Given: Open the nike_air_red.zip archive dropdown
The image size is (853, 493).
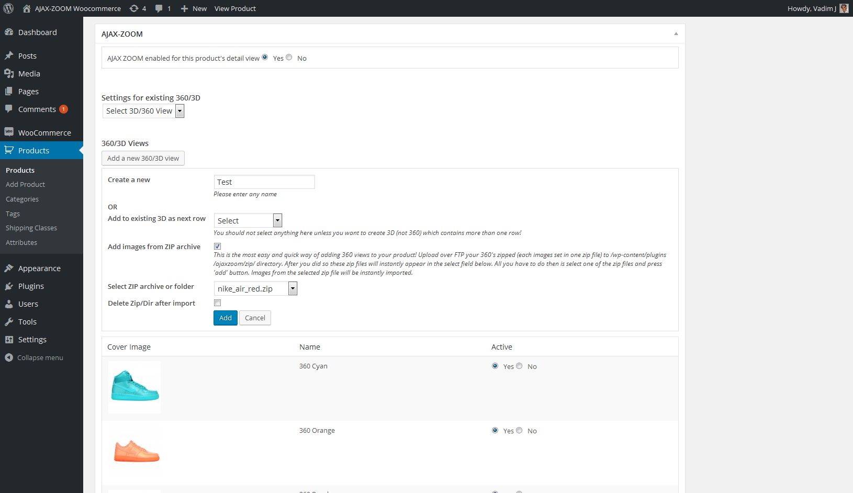Looking at the screenshot, I should click(255, 288).
